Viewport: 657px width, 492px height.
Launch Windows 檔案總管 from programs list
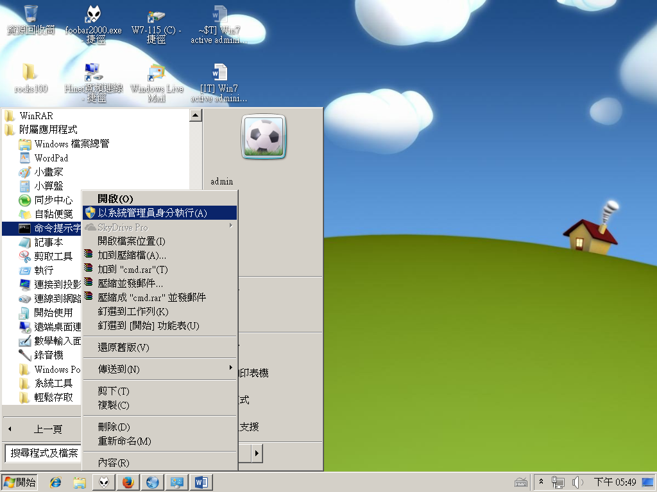click(x=65, y=144)
